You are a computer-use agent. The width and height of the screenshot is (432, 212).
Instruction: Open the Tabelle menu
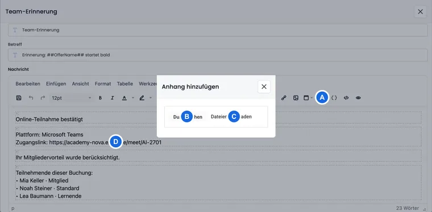125,84
